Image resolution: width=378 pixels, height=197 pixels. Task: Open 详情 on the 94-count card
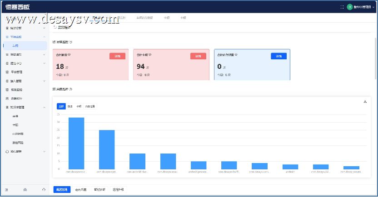pos(198,56)
